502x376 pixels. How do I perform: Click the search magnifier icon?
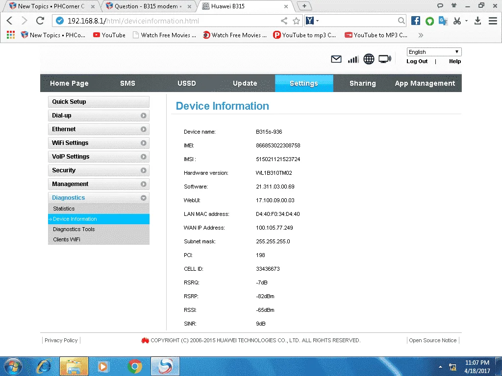(x=401, y=21)
